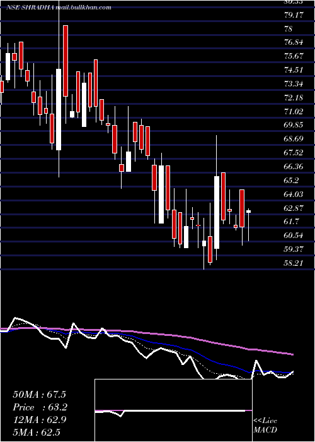315x442 pixels.
Task: Click the 71.02 price level label
Action: (294, 112)
